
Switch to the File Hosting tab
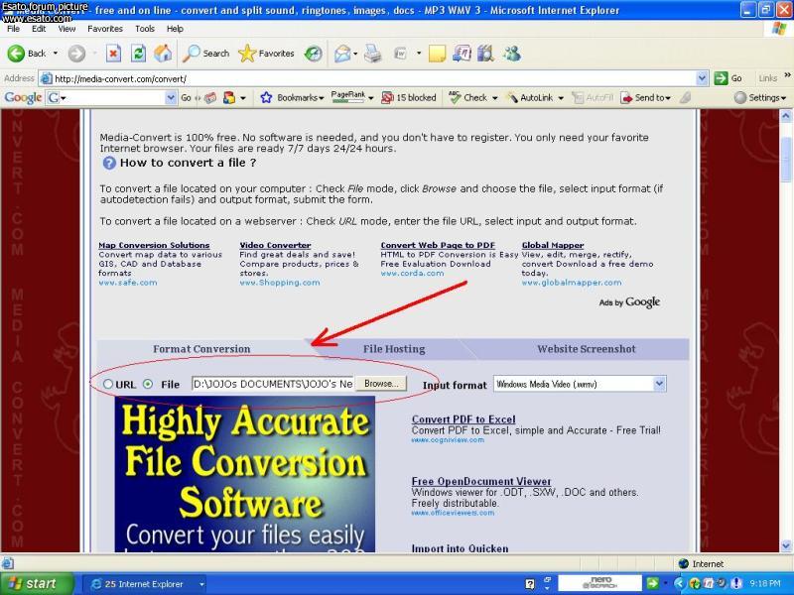394,349
